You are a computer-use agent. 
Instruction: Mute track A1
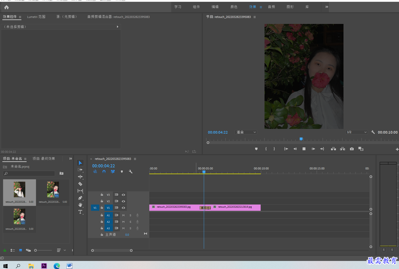123,215
